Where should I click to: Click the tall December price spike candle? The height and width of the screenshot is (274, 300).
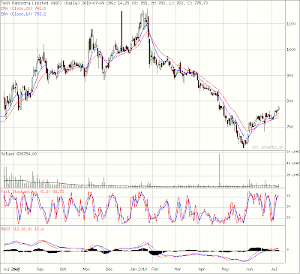121,32
